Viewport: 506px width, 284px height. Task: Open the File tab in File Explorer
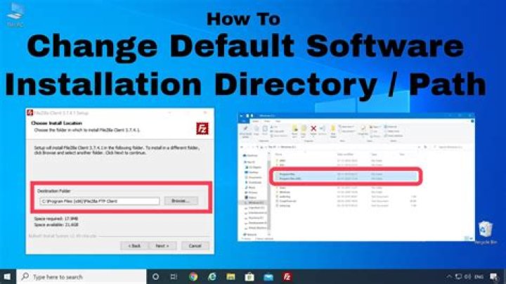click(245, 120)
